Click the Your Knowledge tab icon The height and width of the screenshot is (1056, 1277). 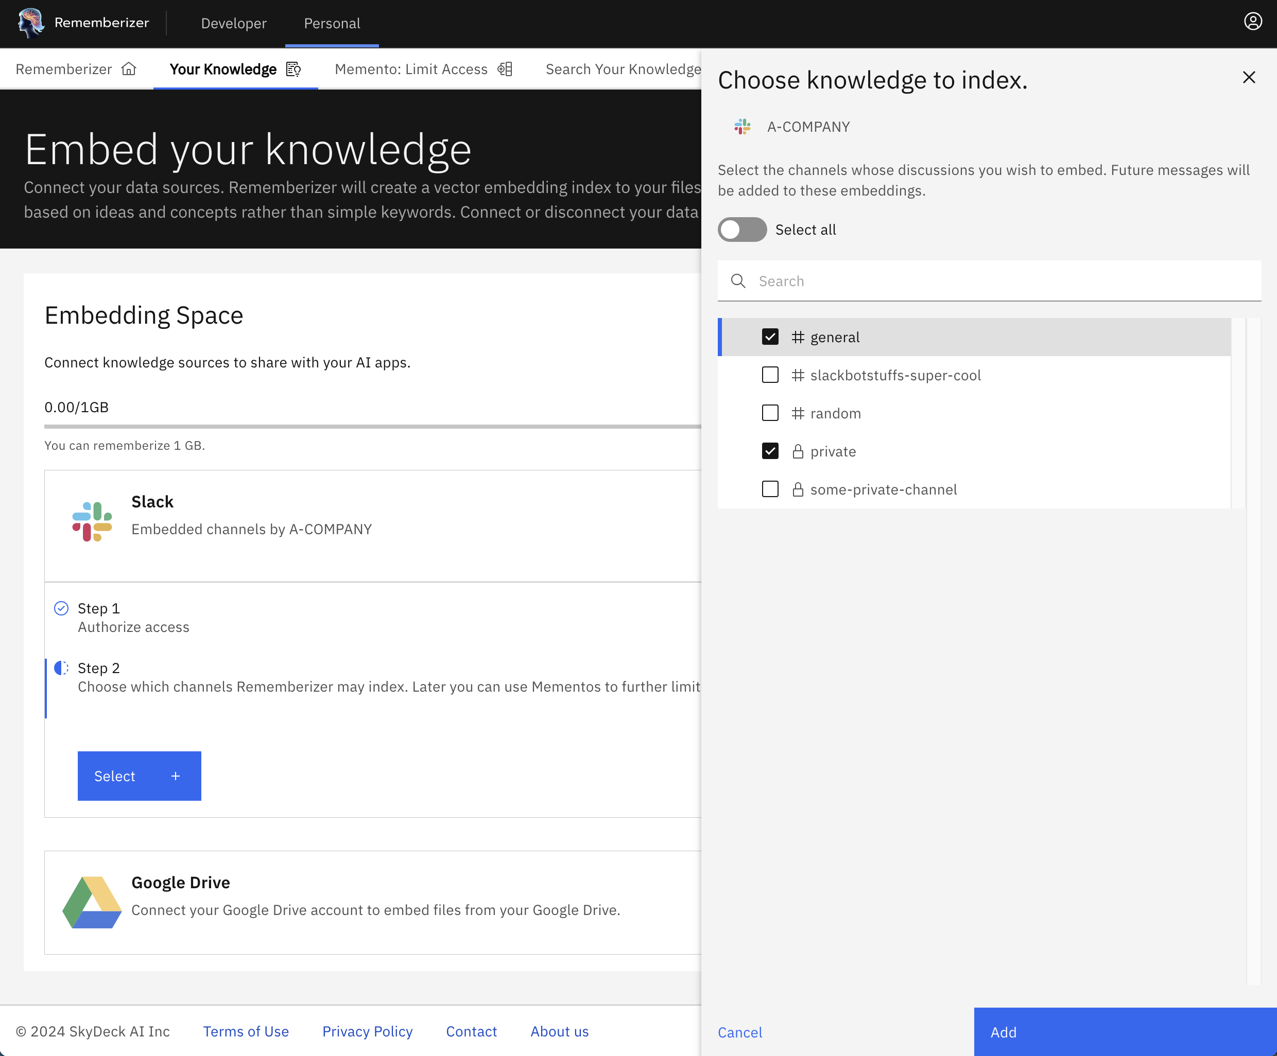coord(292,68)
